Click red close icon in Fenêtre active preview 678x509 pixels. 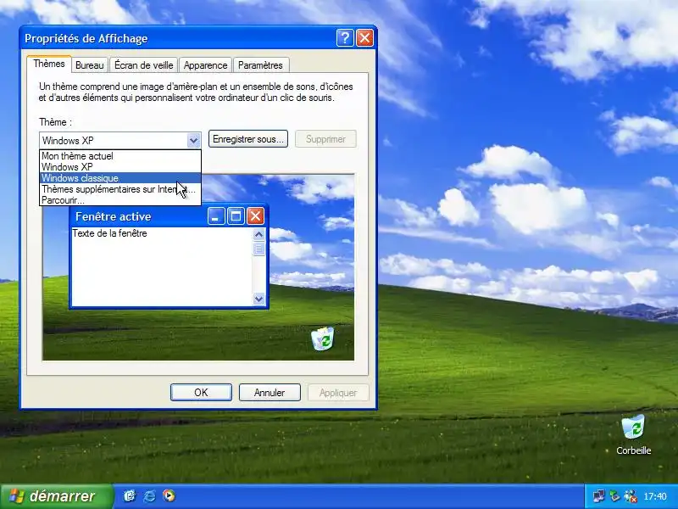[255, 216]
